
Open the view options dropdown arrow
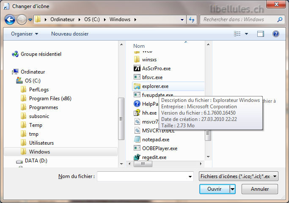[x=246, y=34]
